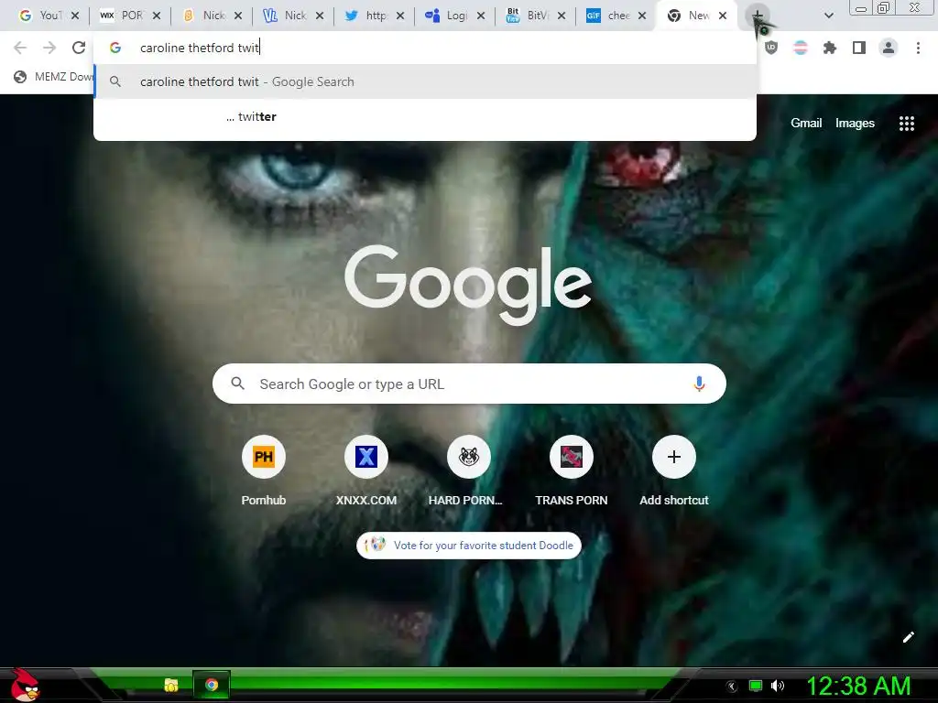Close the New Tab tab
The width and height of the screenshot is (938, 703).
723,16
